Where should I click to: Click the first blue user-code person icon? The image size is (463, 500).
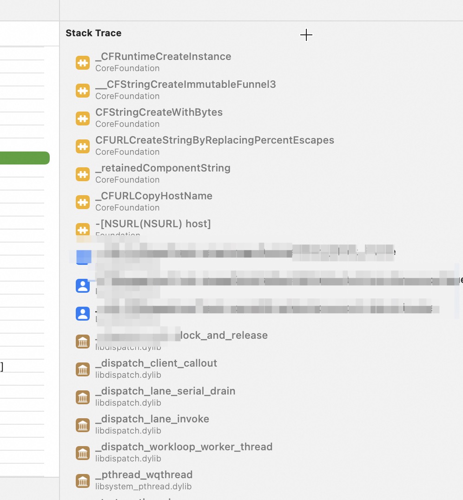pyautogui.click(x=83, y=286)
